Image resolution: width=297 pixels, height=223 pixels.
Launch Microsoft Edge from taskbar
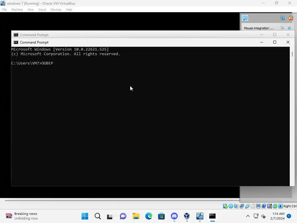(x=149, y=216)
